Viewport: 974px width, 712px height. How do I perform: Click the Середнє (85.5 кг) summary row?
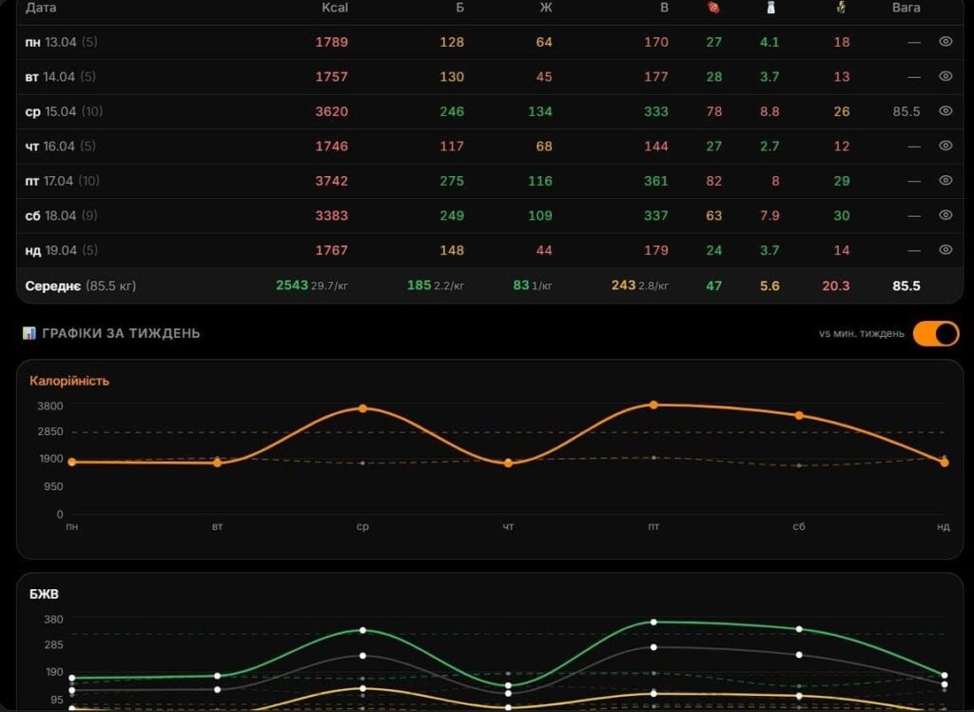click(x=490, y=286)
